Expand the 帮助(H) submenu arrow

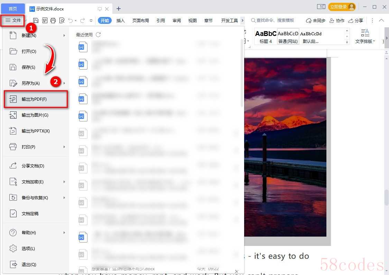pos(64,232)
